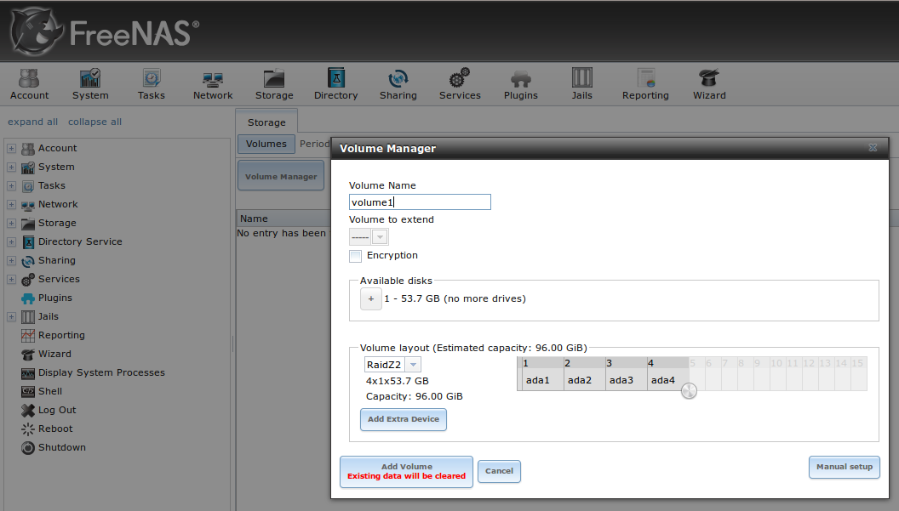Expand the Jails tree node
This screenshot has width=899, height=511.
coord(11,317)
